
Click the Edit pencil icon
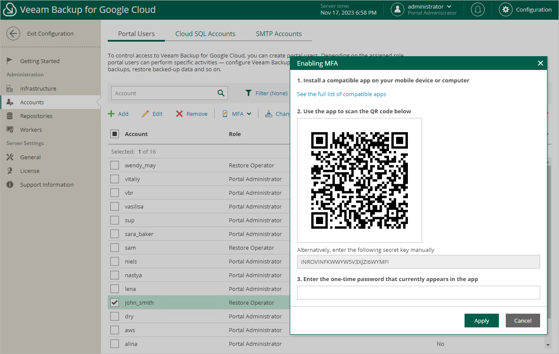(x=146, y=114)
